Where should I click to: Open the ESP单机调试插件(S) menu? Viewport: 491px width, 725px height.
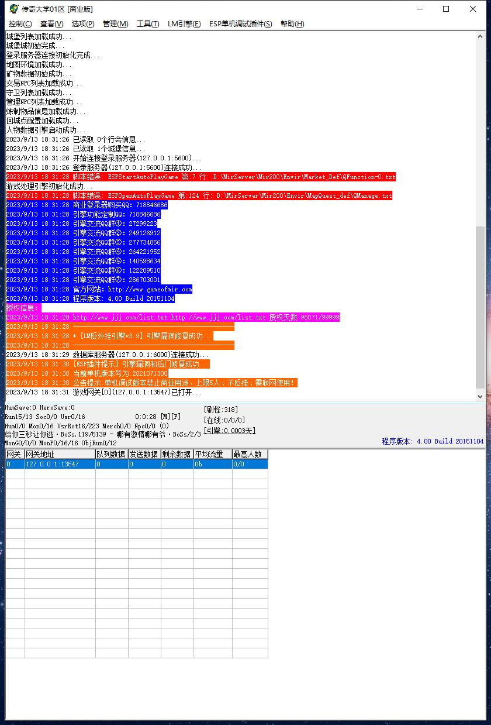tap(241, 24)
